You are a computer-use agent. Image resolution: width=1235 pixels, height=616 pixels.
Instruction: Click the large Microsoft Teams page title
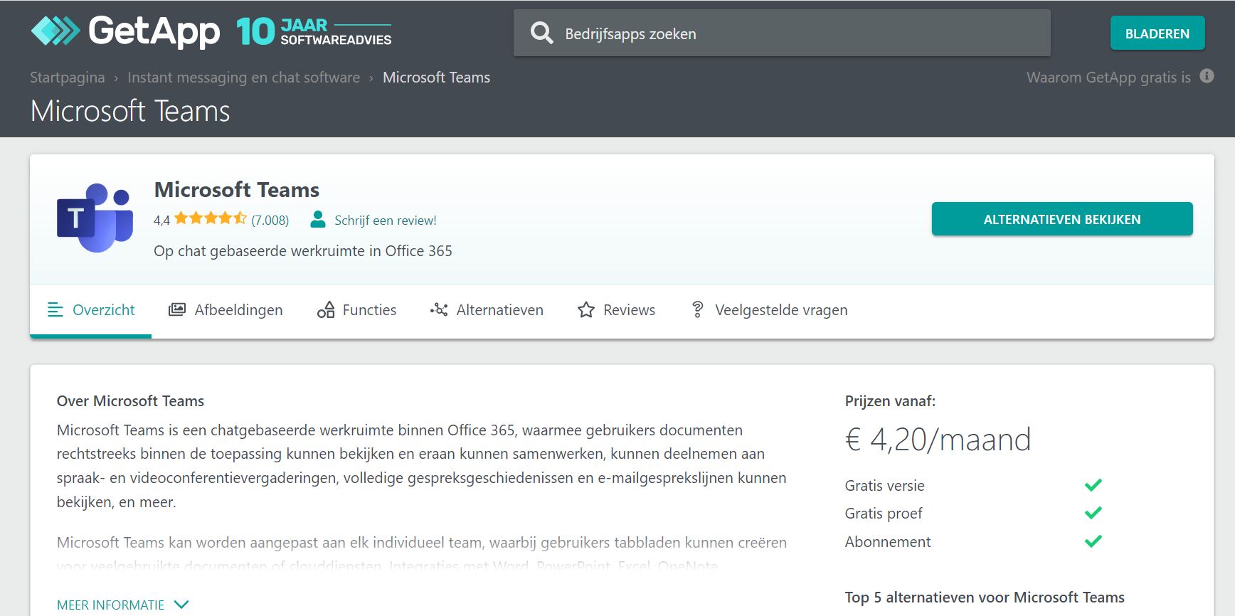[130, 111]
